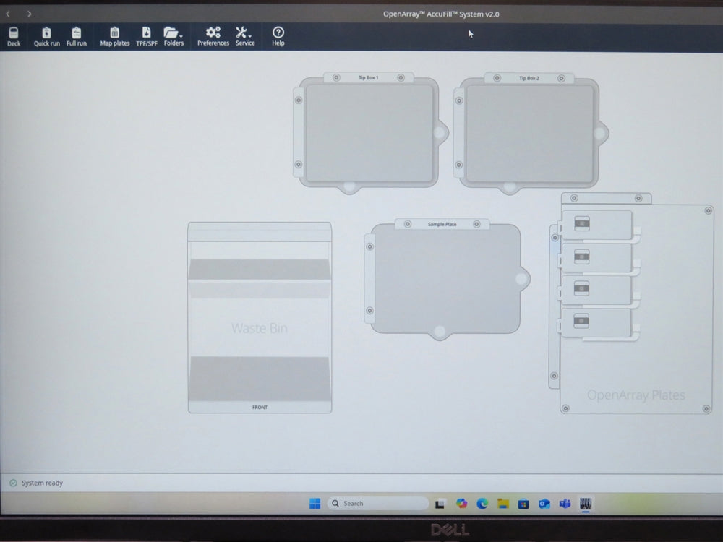Open the Deck view
This screenshot has height=542, width=723.
tap(14, 36)
